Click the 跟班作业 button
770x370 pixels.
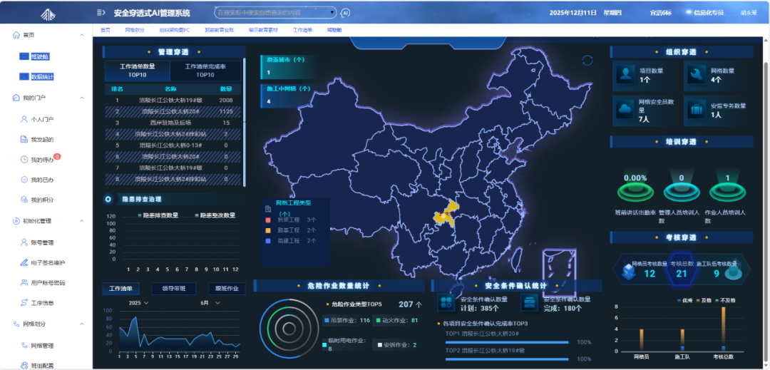227,289
